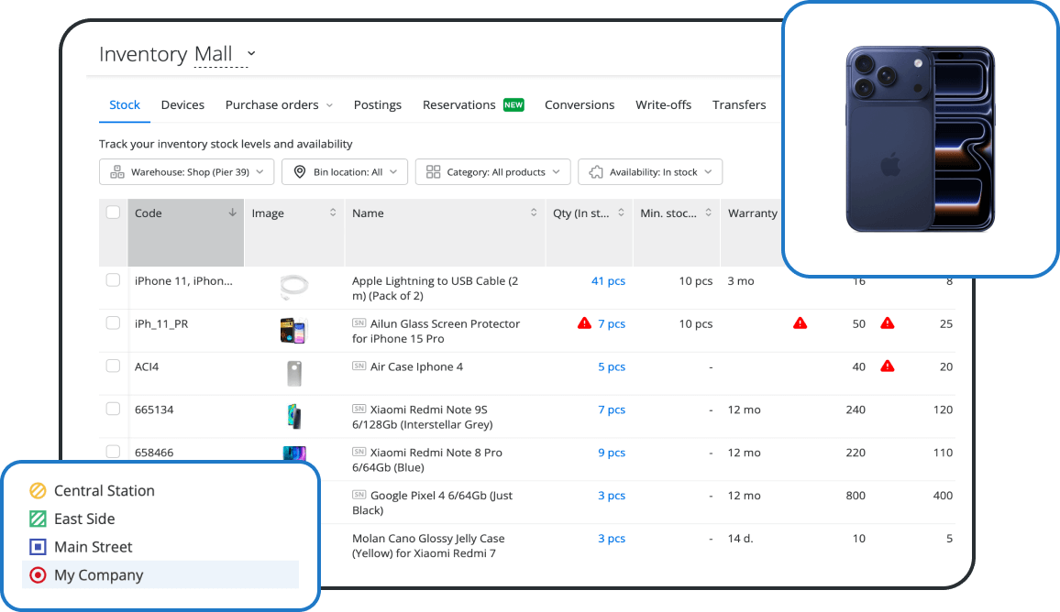Click the warning icon in the Warranty column
The width and height of the screenshot is (1060, 612).
coord(799,322)
